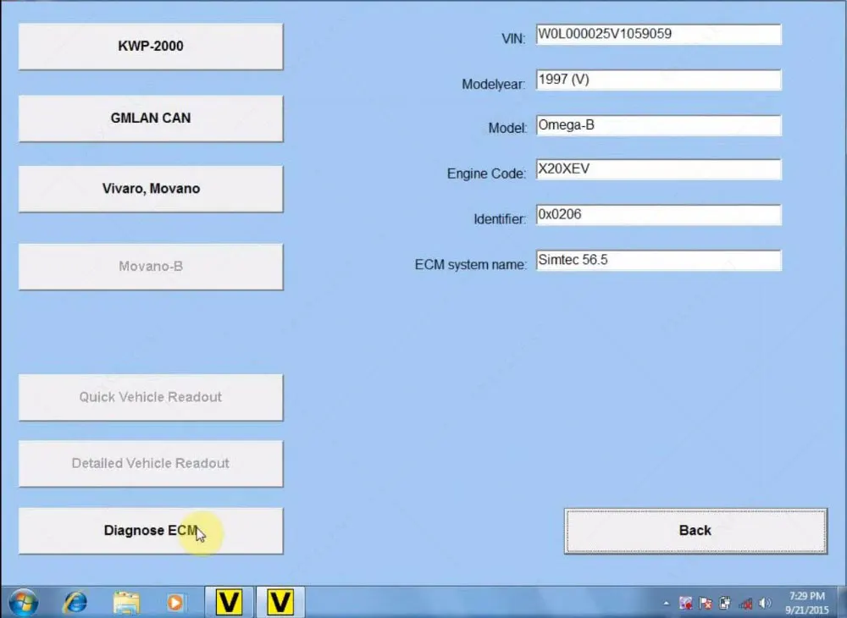Open Action Center flag tray icon

(706, 603)
